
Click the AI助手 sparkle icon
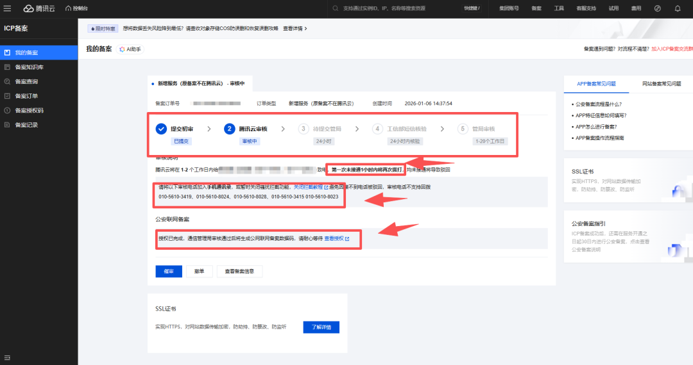coord(122,49)
